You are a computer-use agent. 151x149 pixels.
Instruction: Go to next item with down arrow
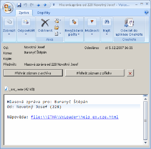[x=45, y=5]
